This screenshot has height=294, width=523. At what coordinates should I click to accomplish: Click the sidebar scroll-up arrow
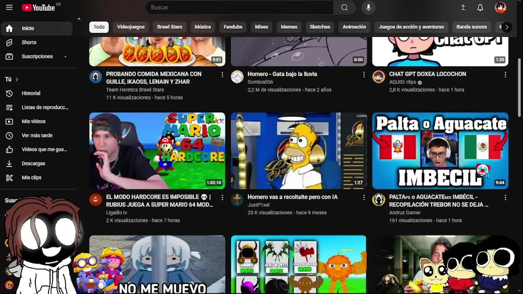point(79,19)
